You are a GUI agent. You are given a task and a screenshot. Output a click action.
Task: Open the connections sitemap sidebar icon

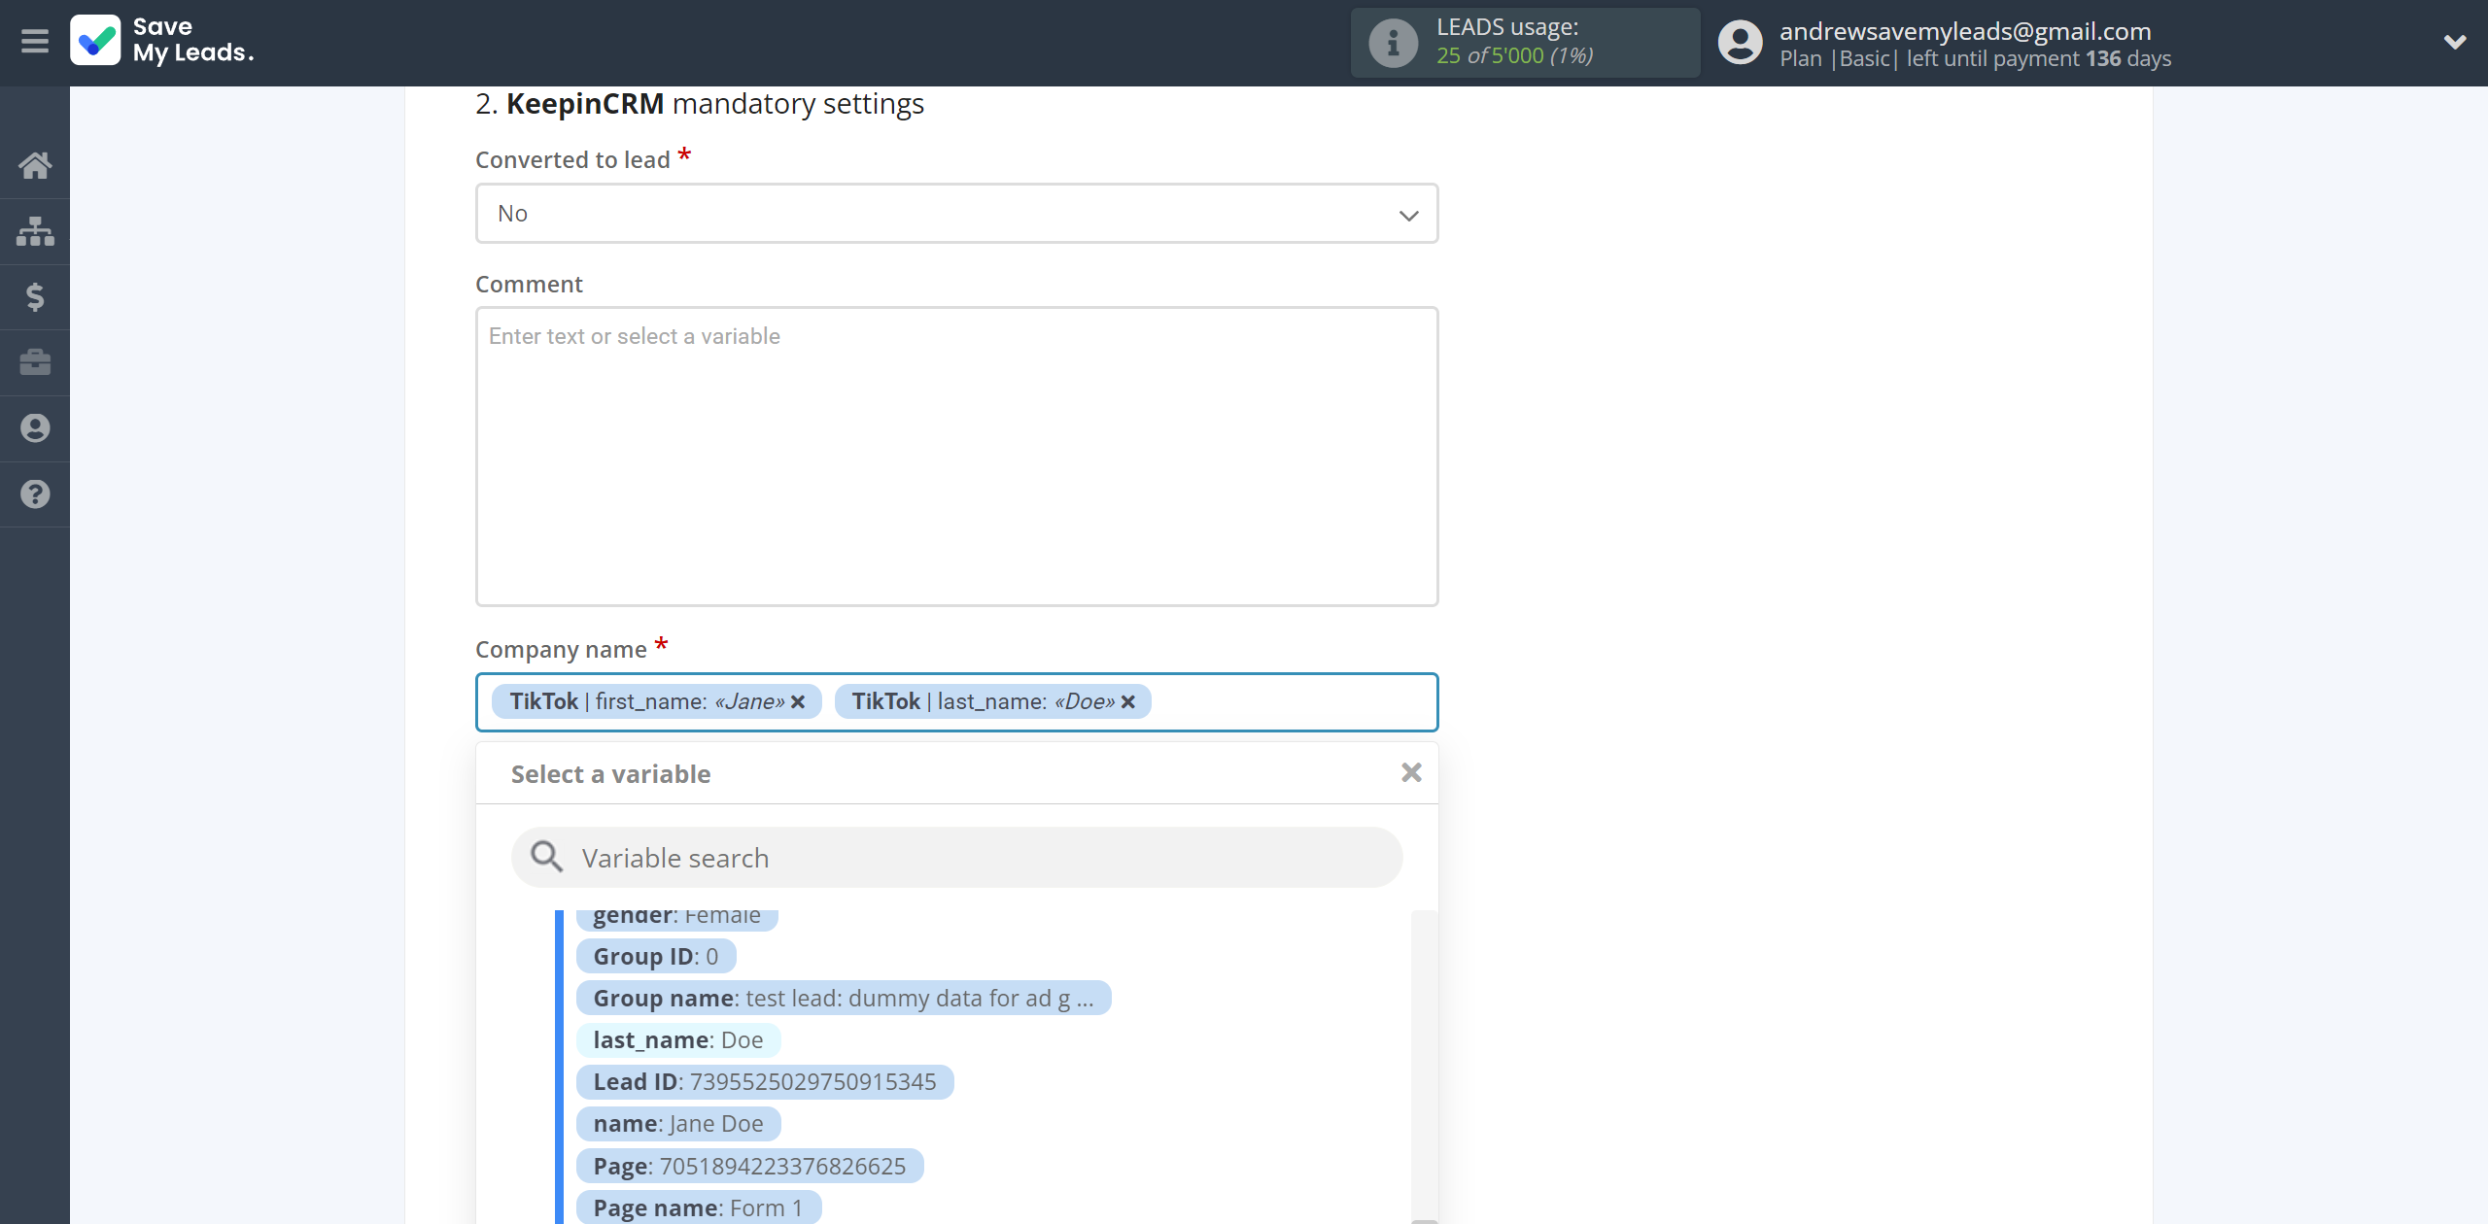pyautogui.click(x=35, y=231)
